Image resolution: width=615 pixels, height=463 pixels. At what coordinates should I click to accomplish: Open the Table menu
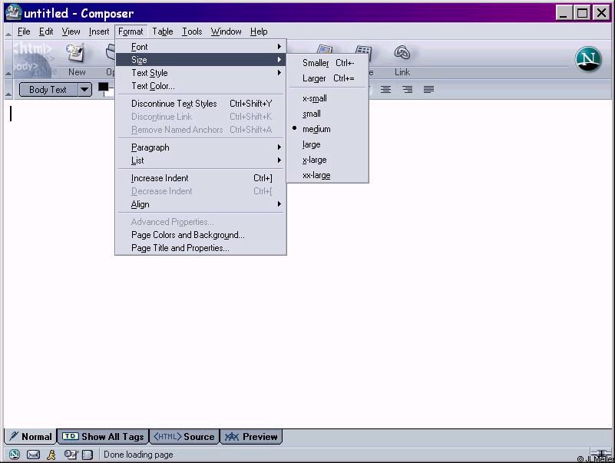(162, 31)
